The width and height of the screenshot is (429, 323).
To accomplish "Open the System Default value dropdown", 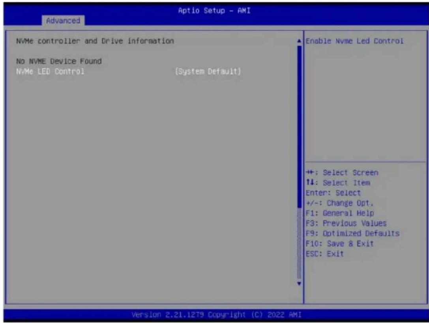I will point(208,72).
